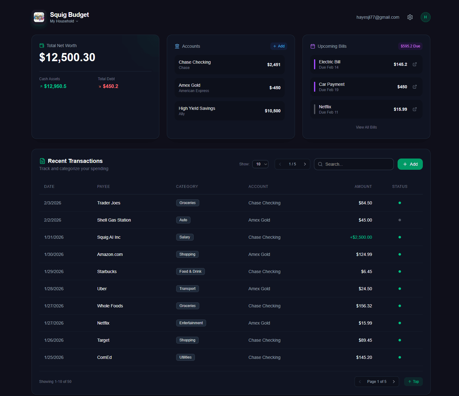Open the View All Bills link
This screenshot has width=459, height=396.
click(x=366, y=127)
